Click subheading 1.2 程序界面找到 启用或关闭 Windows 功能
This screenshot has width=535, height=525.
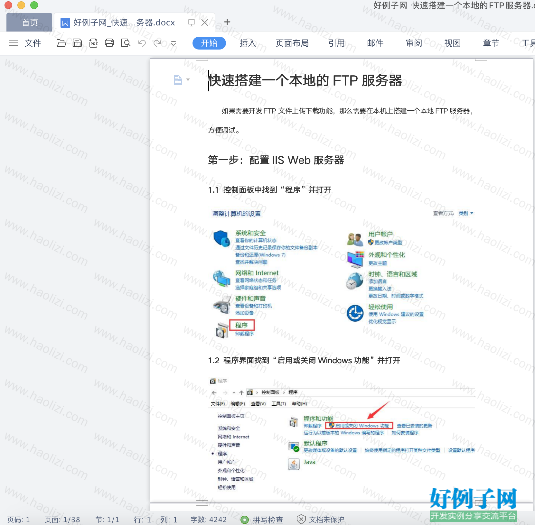[304, 360]
